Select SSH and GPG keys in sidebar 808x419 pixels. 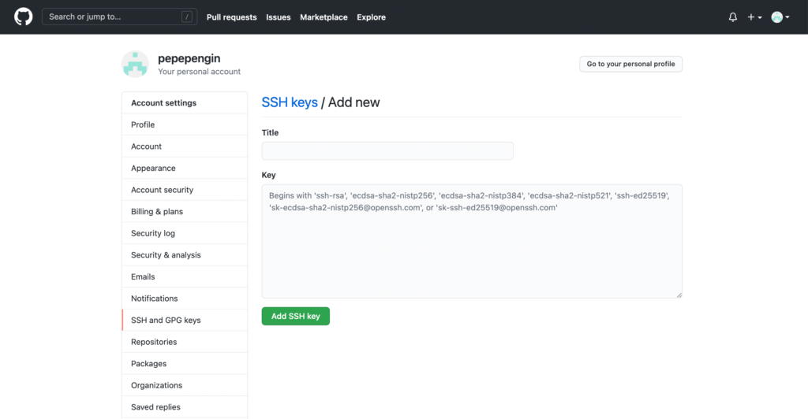click(185, 320)
